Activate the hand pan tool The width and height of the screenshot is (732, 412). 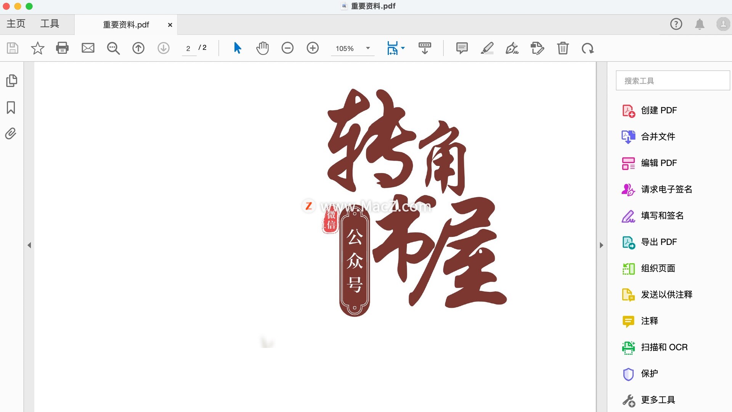(262, 48)
